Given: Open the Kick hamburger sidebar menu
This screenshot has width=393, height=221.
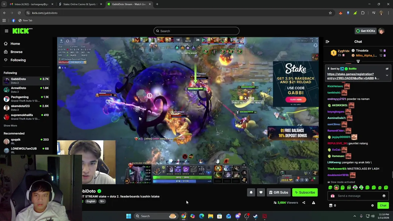Looking at the screenshot, I should point(6,31).
